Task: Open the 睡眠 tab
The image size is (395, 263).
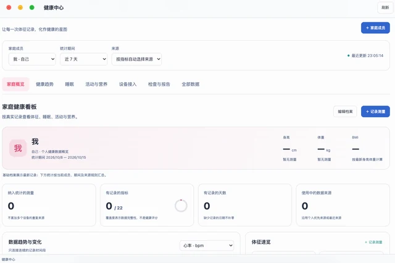Action: click(69, 84)
